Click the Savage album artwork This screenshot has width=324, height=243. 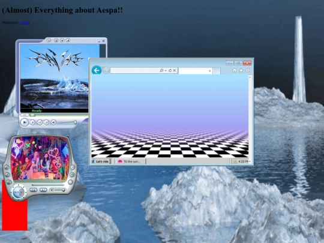coord(55,76)
